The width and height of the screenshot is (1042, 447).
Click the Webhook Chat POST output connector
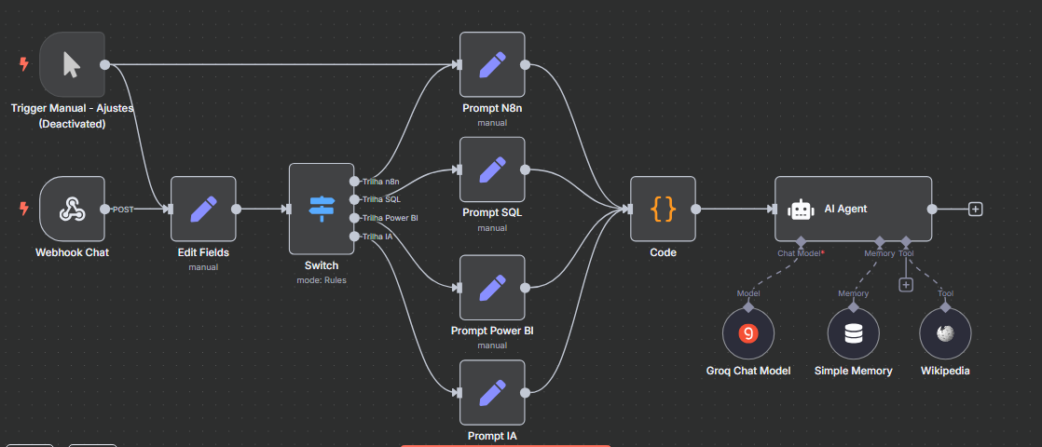pyautogui.click(x=105, y=209)
